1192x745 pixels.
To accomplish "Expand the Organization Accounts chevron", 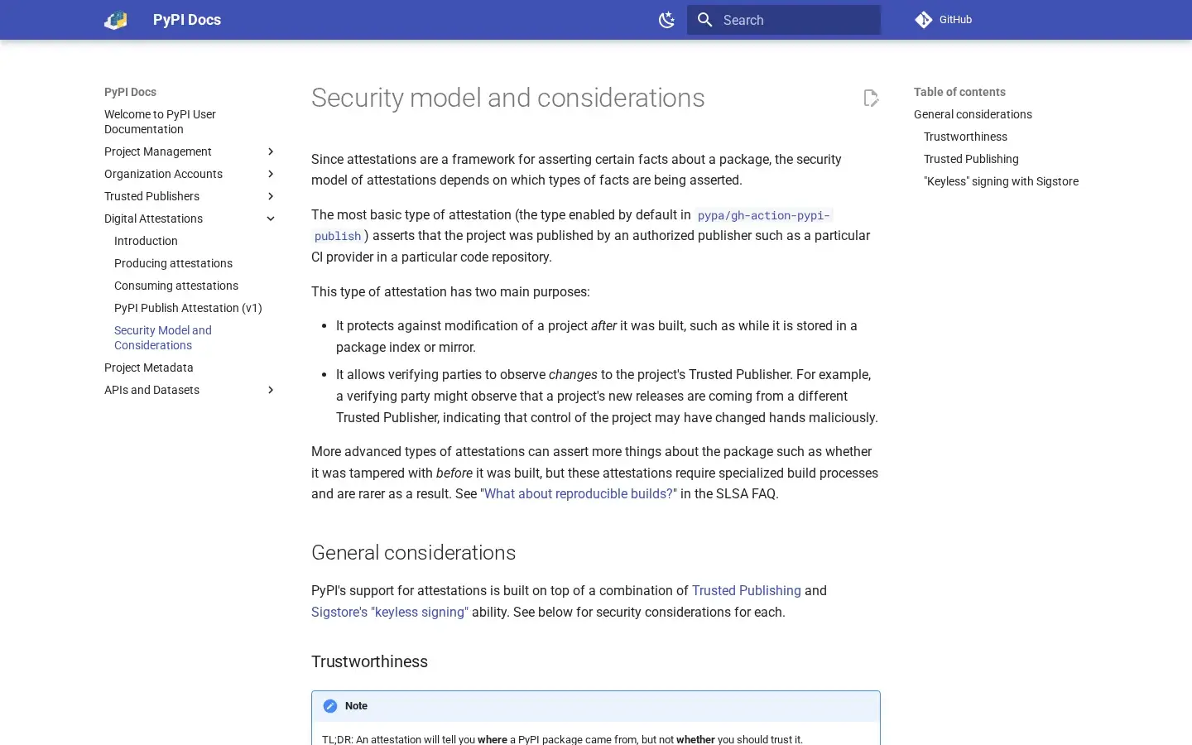I will pos(270,174).
